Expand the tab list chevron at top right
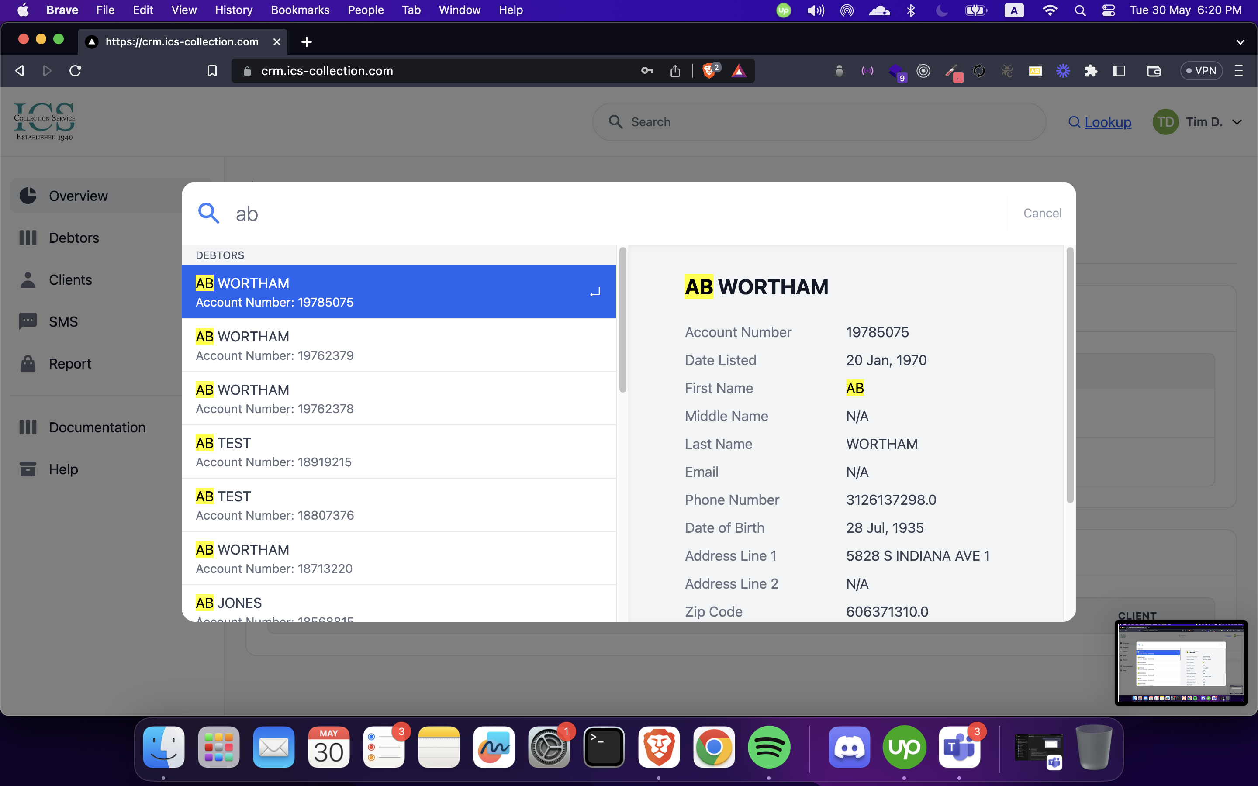The height and width of the screenshot is (786, 1258). point(1240,42)
